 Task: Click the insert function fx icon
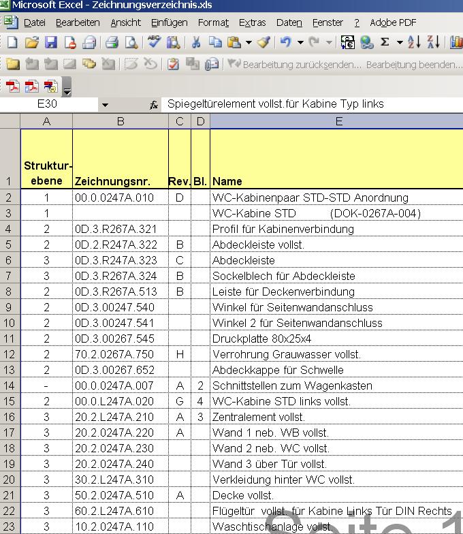154,105
